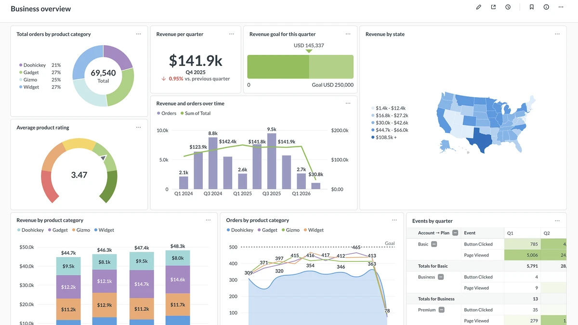Click the 8.8k orders bar

click(213, 163)
